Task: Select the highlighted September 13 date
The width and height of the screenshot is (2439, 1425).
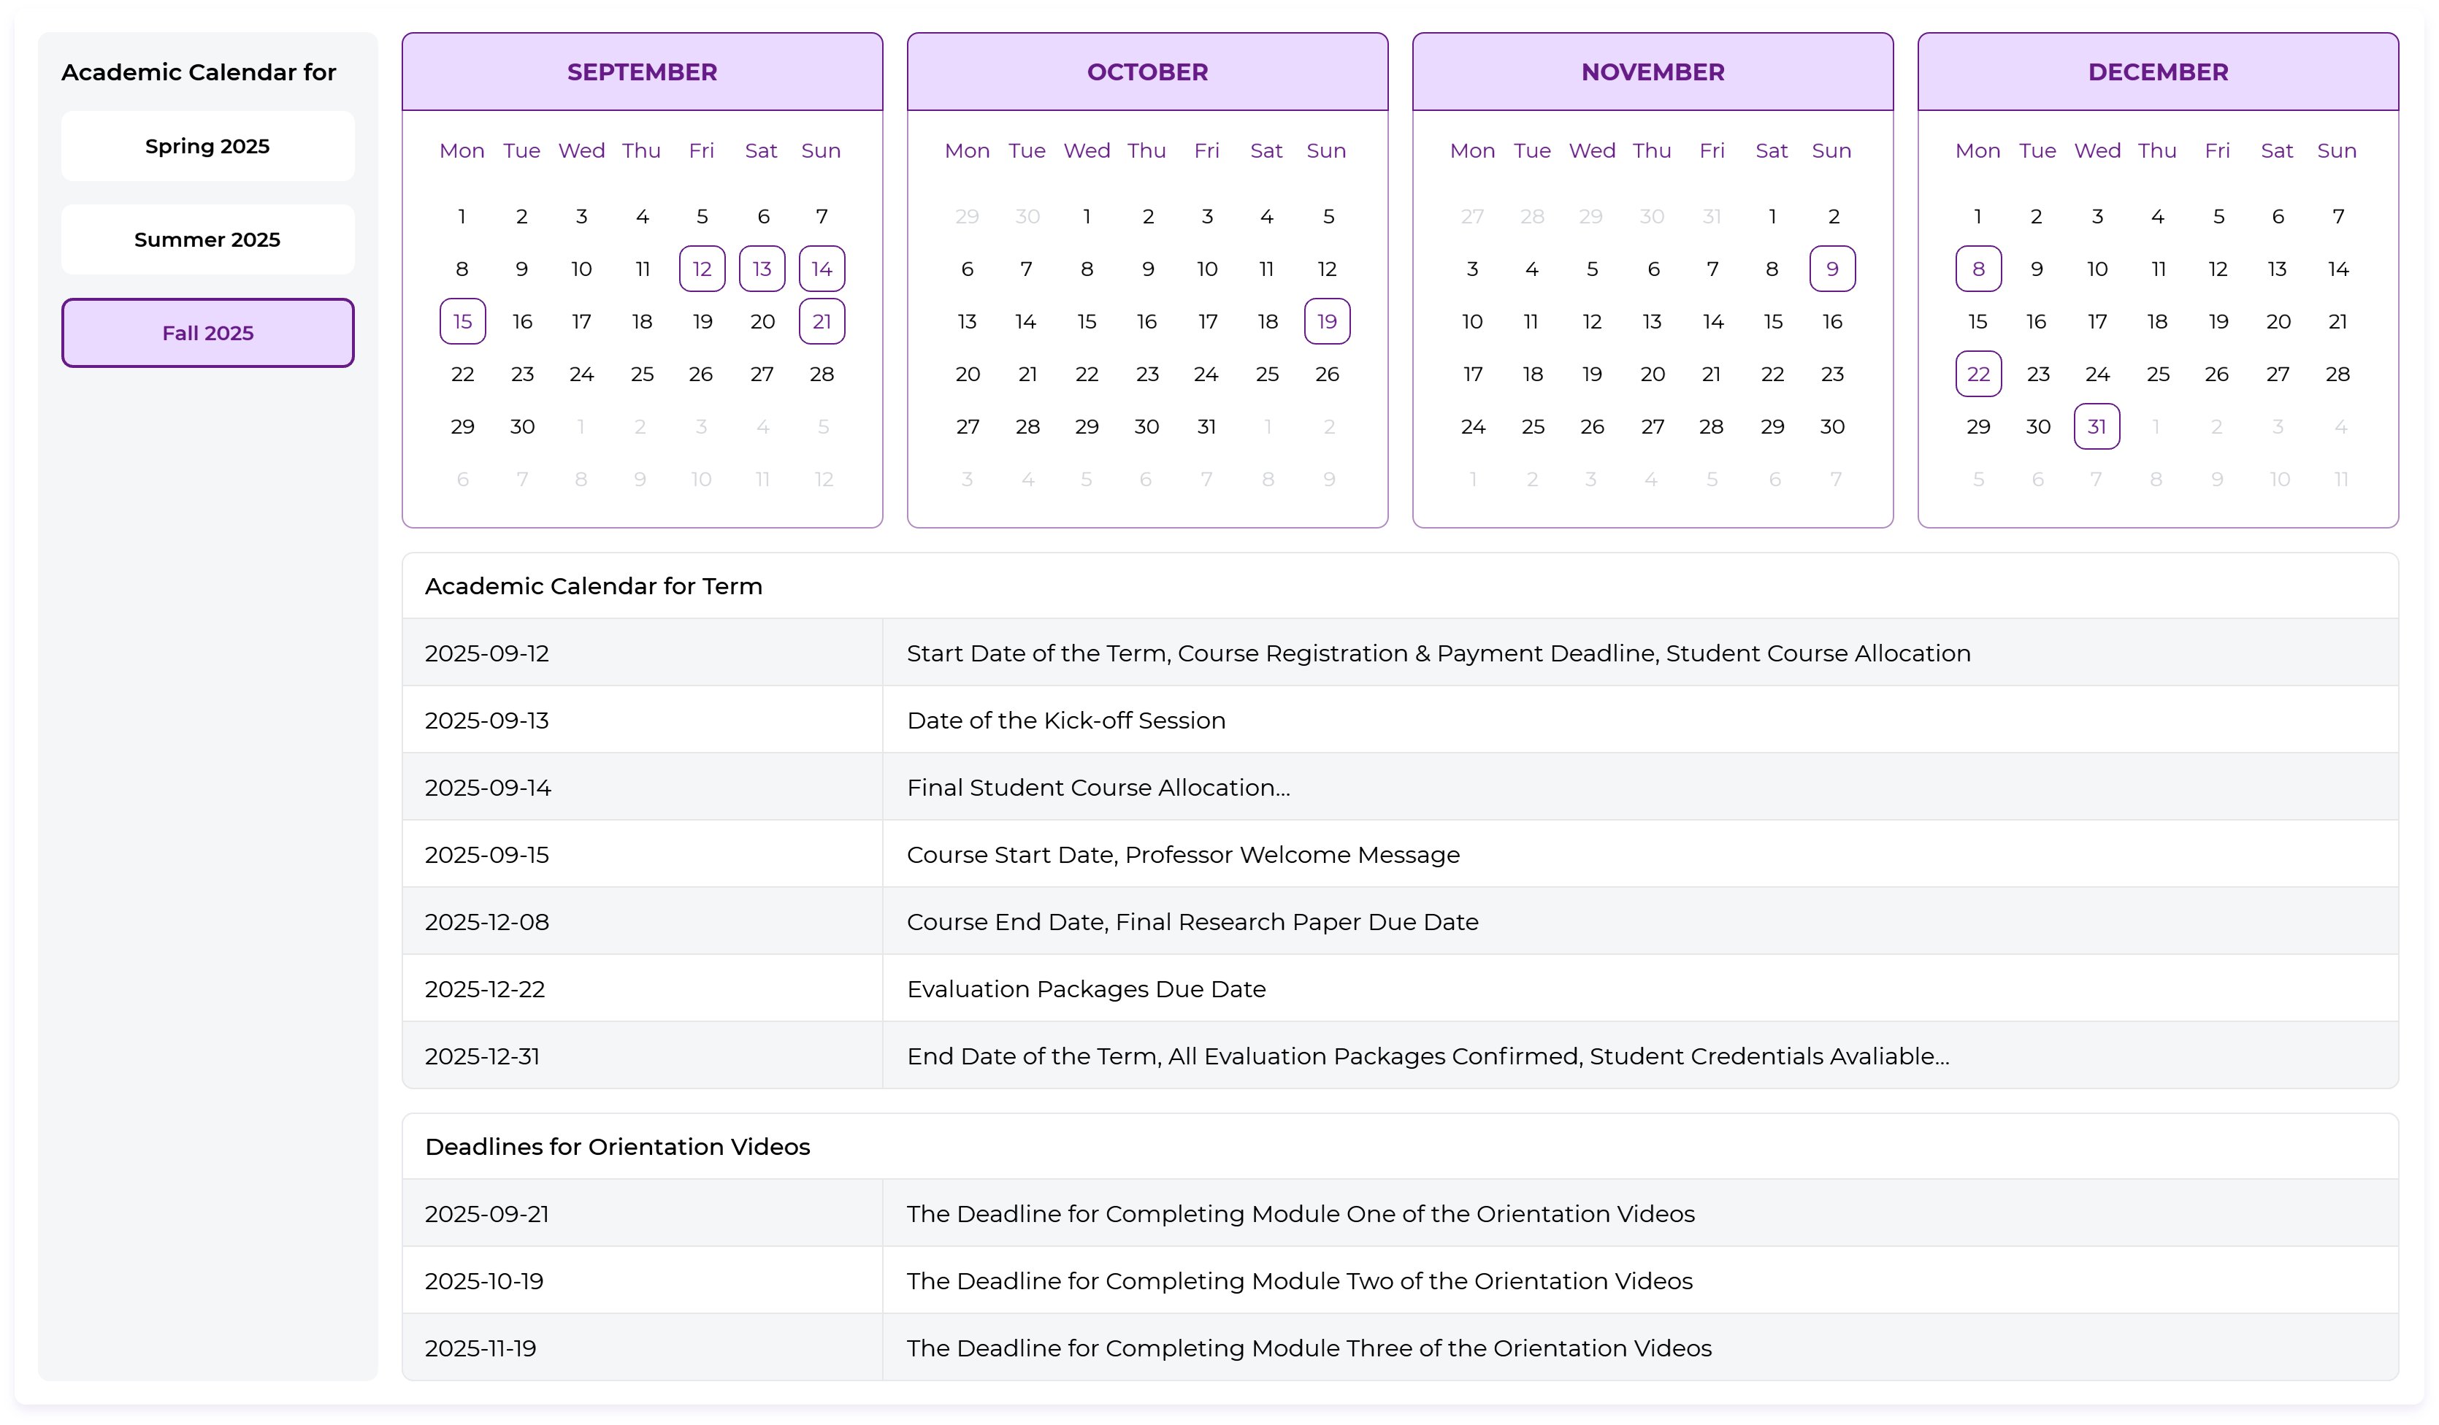Action: point(762,269)
